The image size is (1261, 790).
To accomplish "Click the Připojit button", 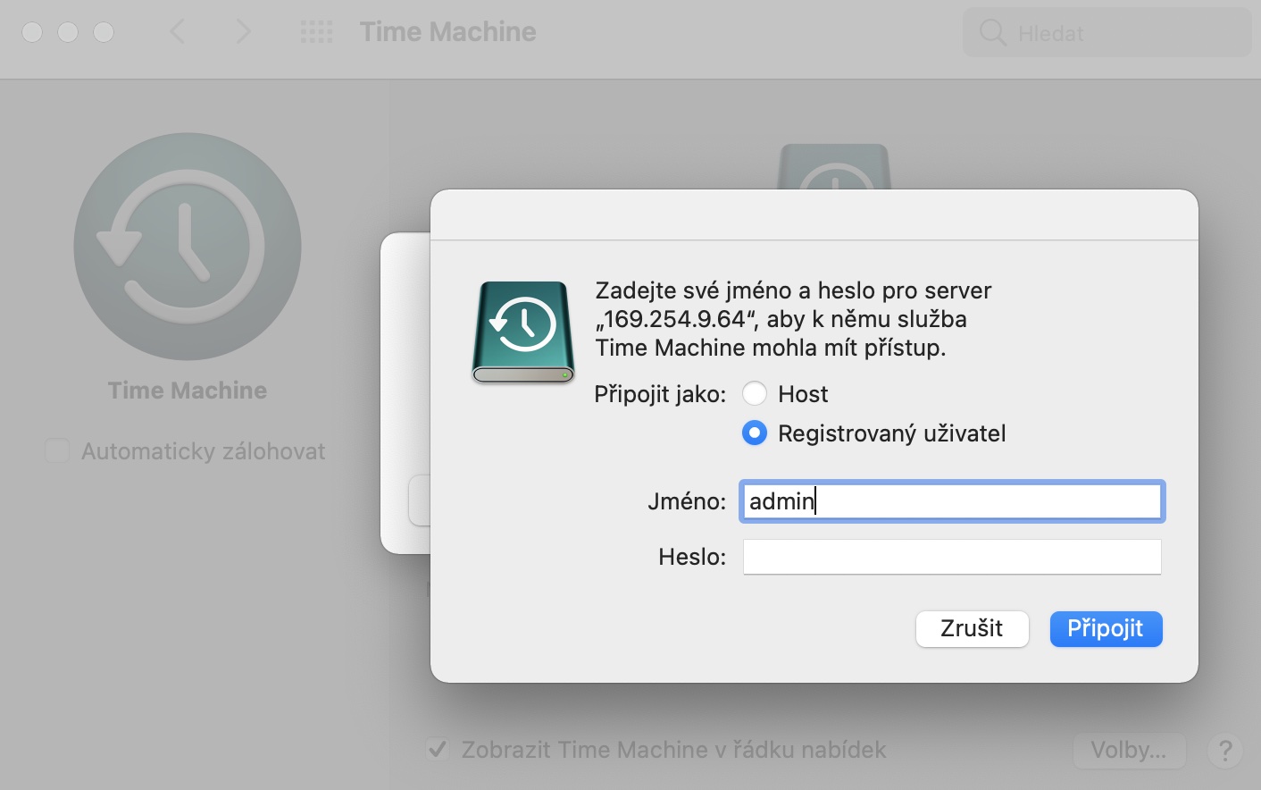I will [x=1106, y=628].
